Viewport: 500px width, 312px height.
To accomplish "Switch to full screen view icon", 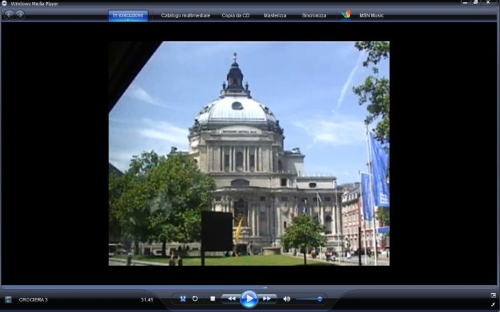I will coord(493,295).
